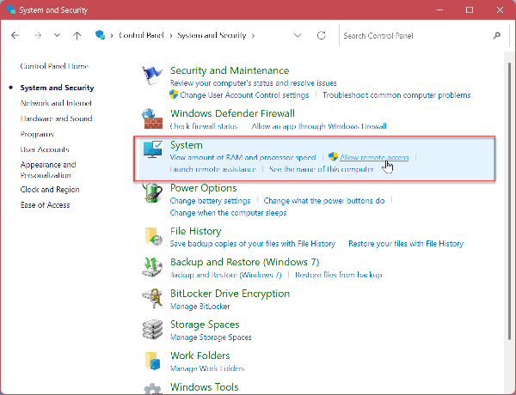Expand the address bar history dropdown
The width and height of the screenshot is (516, 395).
(298, 36)
